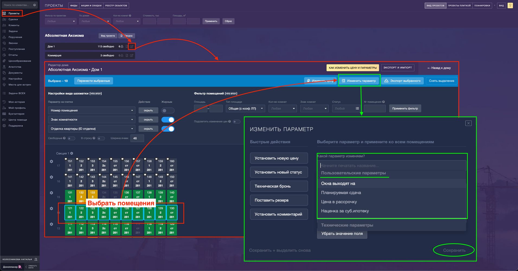This screenshot has height=271, width=518.
Task: Toggle Подсветить изменения цен switch
Action: click(236, 122)
